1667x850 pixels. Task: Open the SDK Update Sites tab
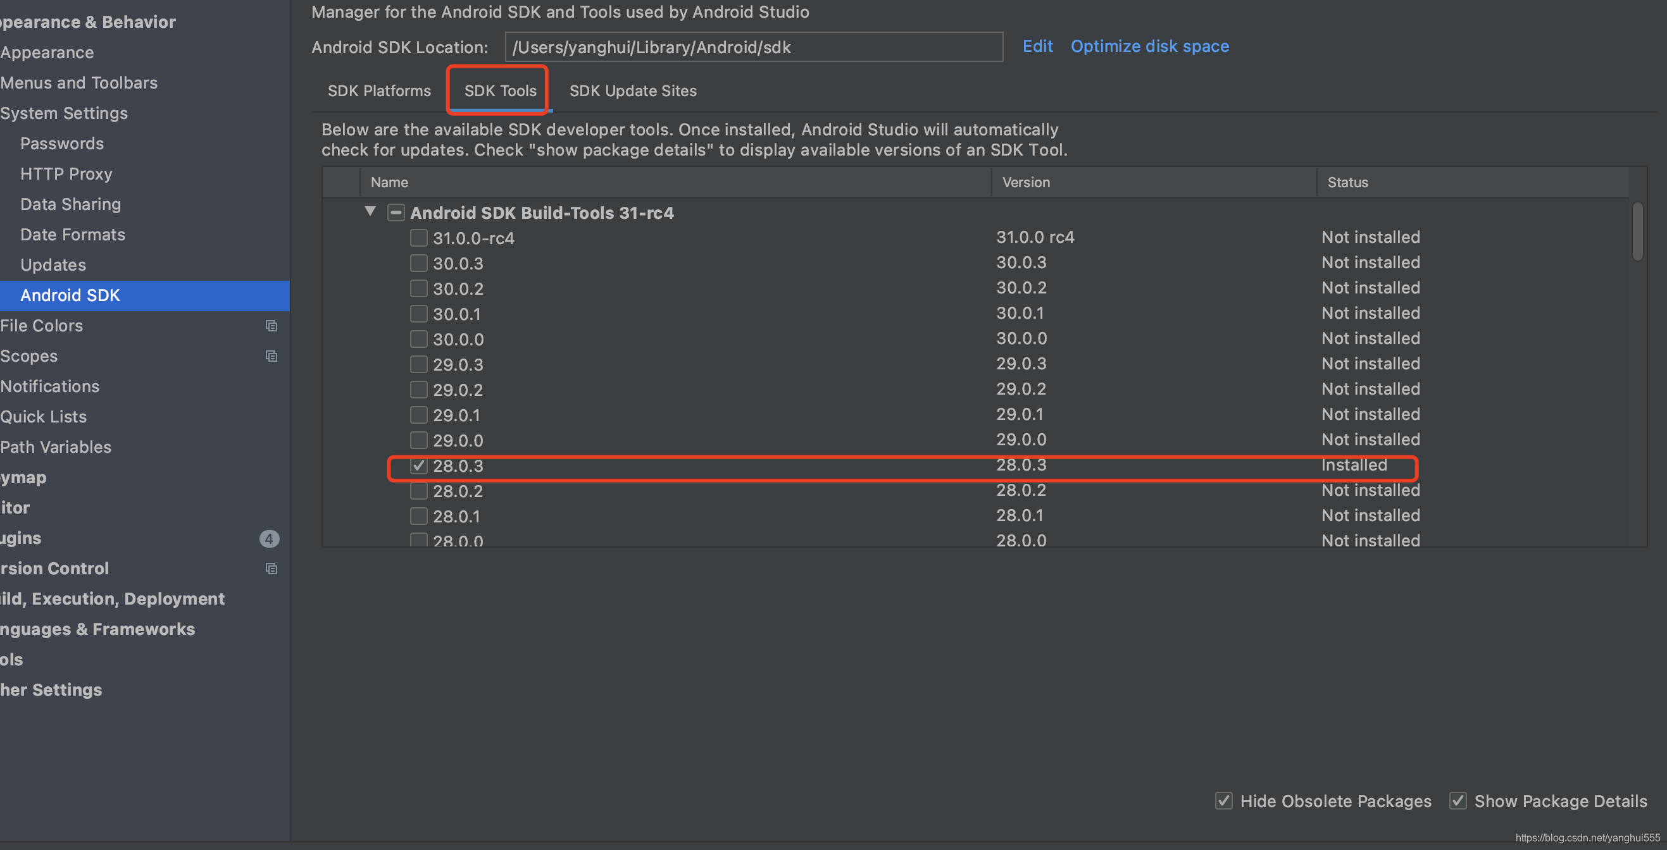[x=632, y=90]
